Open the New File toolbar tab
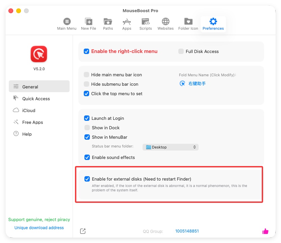Viewport: 281px width, 243px height. coord(88,24)
